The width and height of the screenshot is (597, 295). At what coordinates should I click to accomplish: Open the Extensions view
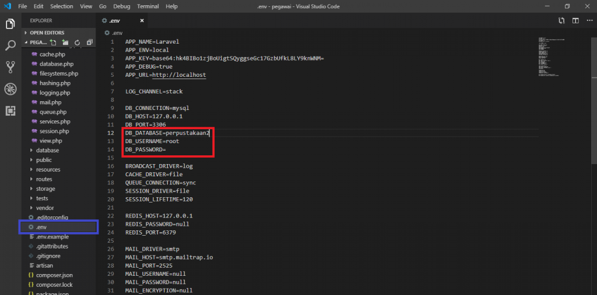(10, 110)
